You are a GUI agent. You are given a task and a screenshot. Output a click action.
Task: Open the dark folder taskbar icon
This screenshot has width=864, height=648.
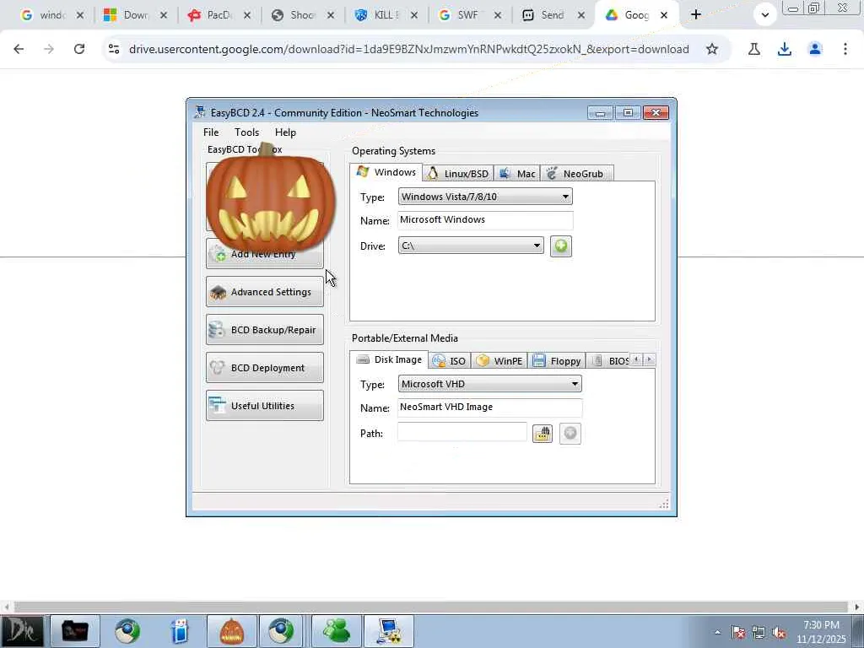[75, 631]
